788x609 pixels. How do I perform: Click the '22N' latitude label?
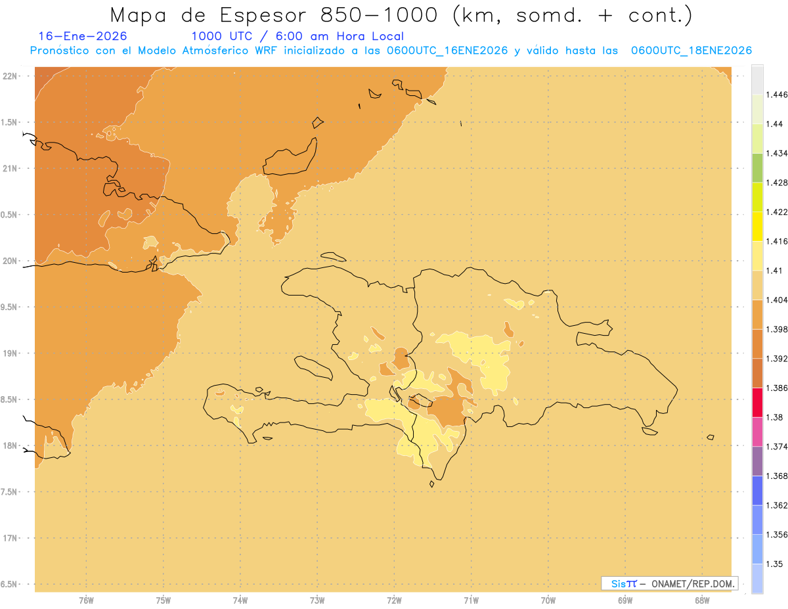(x=11, y=76)
